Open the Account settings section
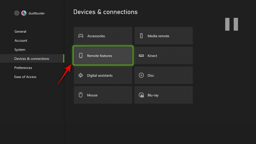The image size is (256, 144). tap(21, 40)
